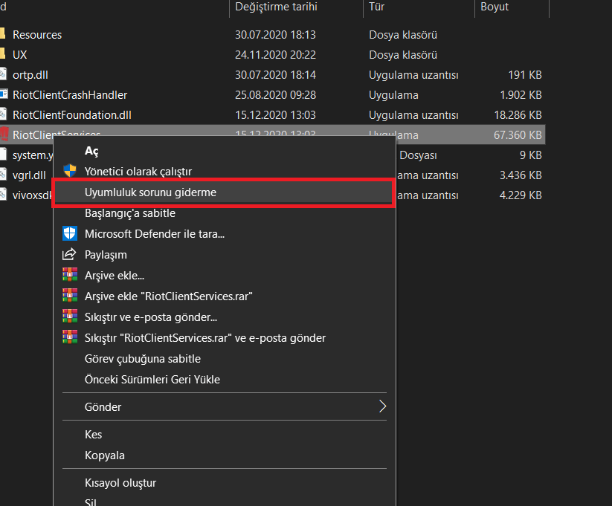Select Kes from the context menu
The image size is (612, 506).
93,435
